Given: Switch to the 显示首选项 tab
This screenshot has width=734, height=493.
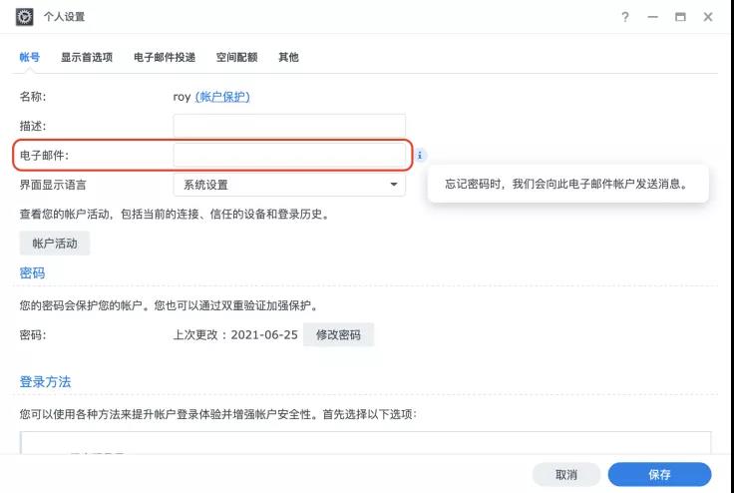Looking at the screenshot, I should [87, 57].
